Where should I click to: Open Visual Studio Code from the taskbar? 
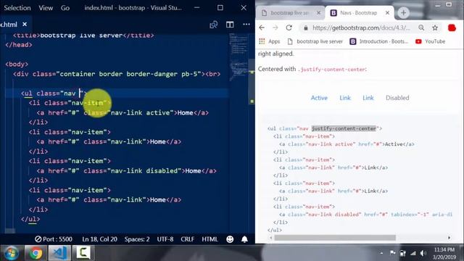[x=59, y=253]
